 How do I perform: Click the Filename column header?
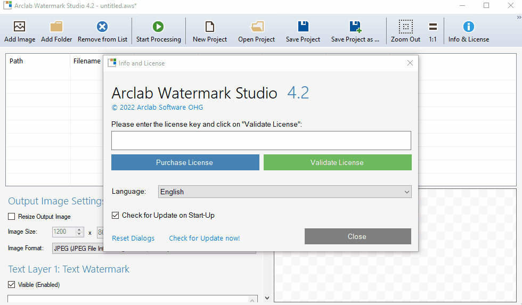click(x=87, y=61)
